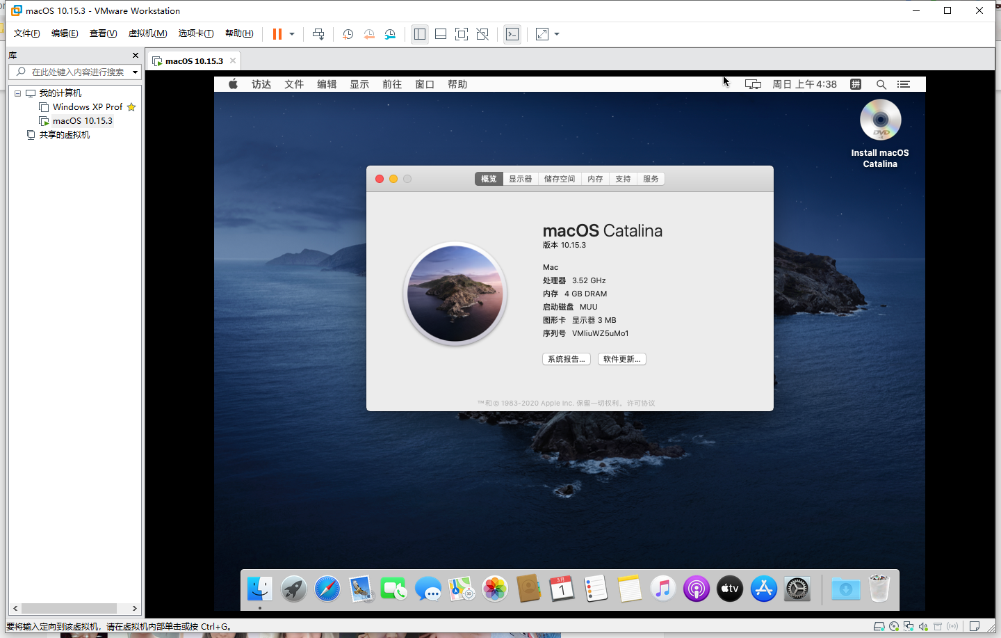Image resolution: width=1001 pixels, height=638 pixels.
Task: Open Music from the Dock
Action: point(663,589)
